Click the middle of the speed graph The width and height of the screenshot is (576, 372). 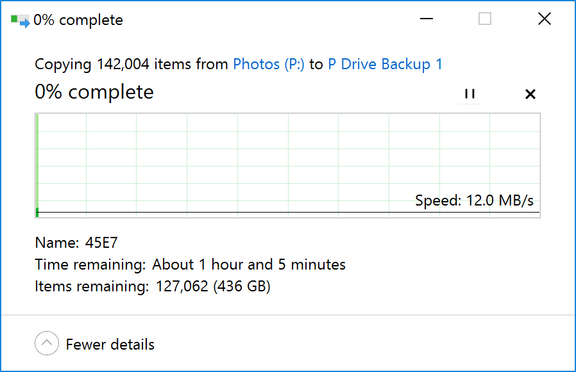click(x=287, y=165)
